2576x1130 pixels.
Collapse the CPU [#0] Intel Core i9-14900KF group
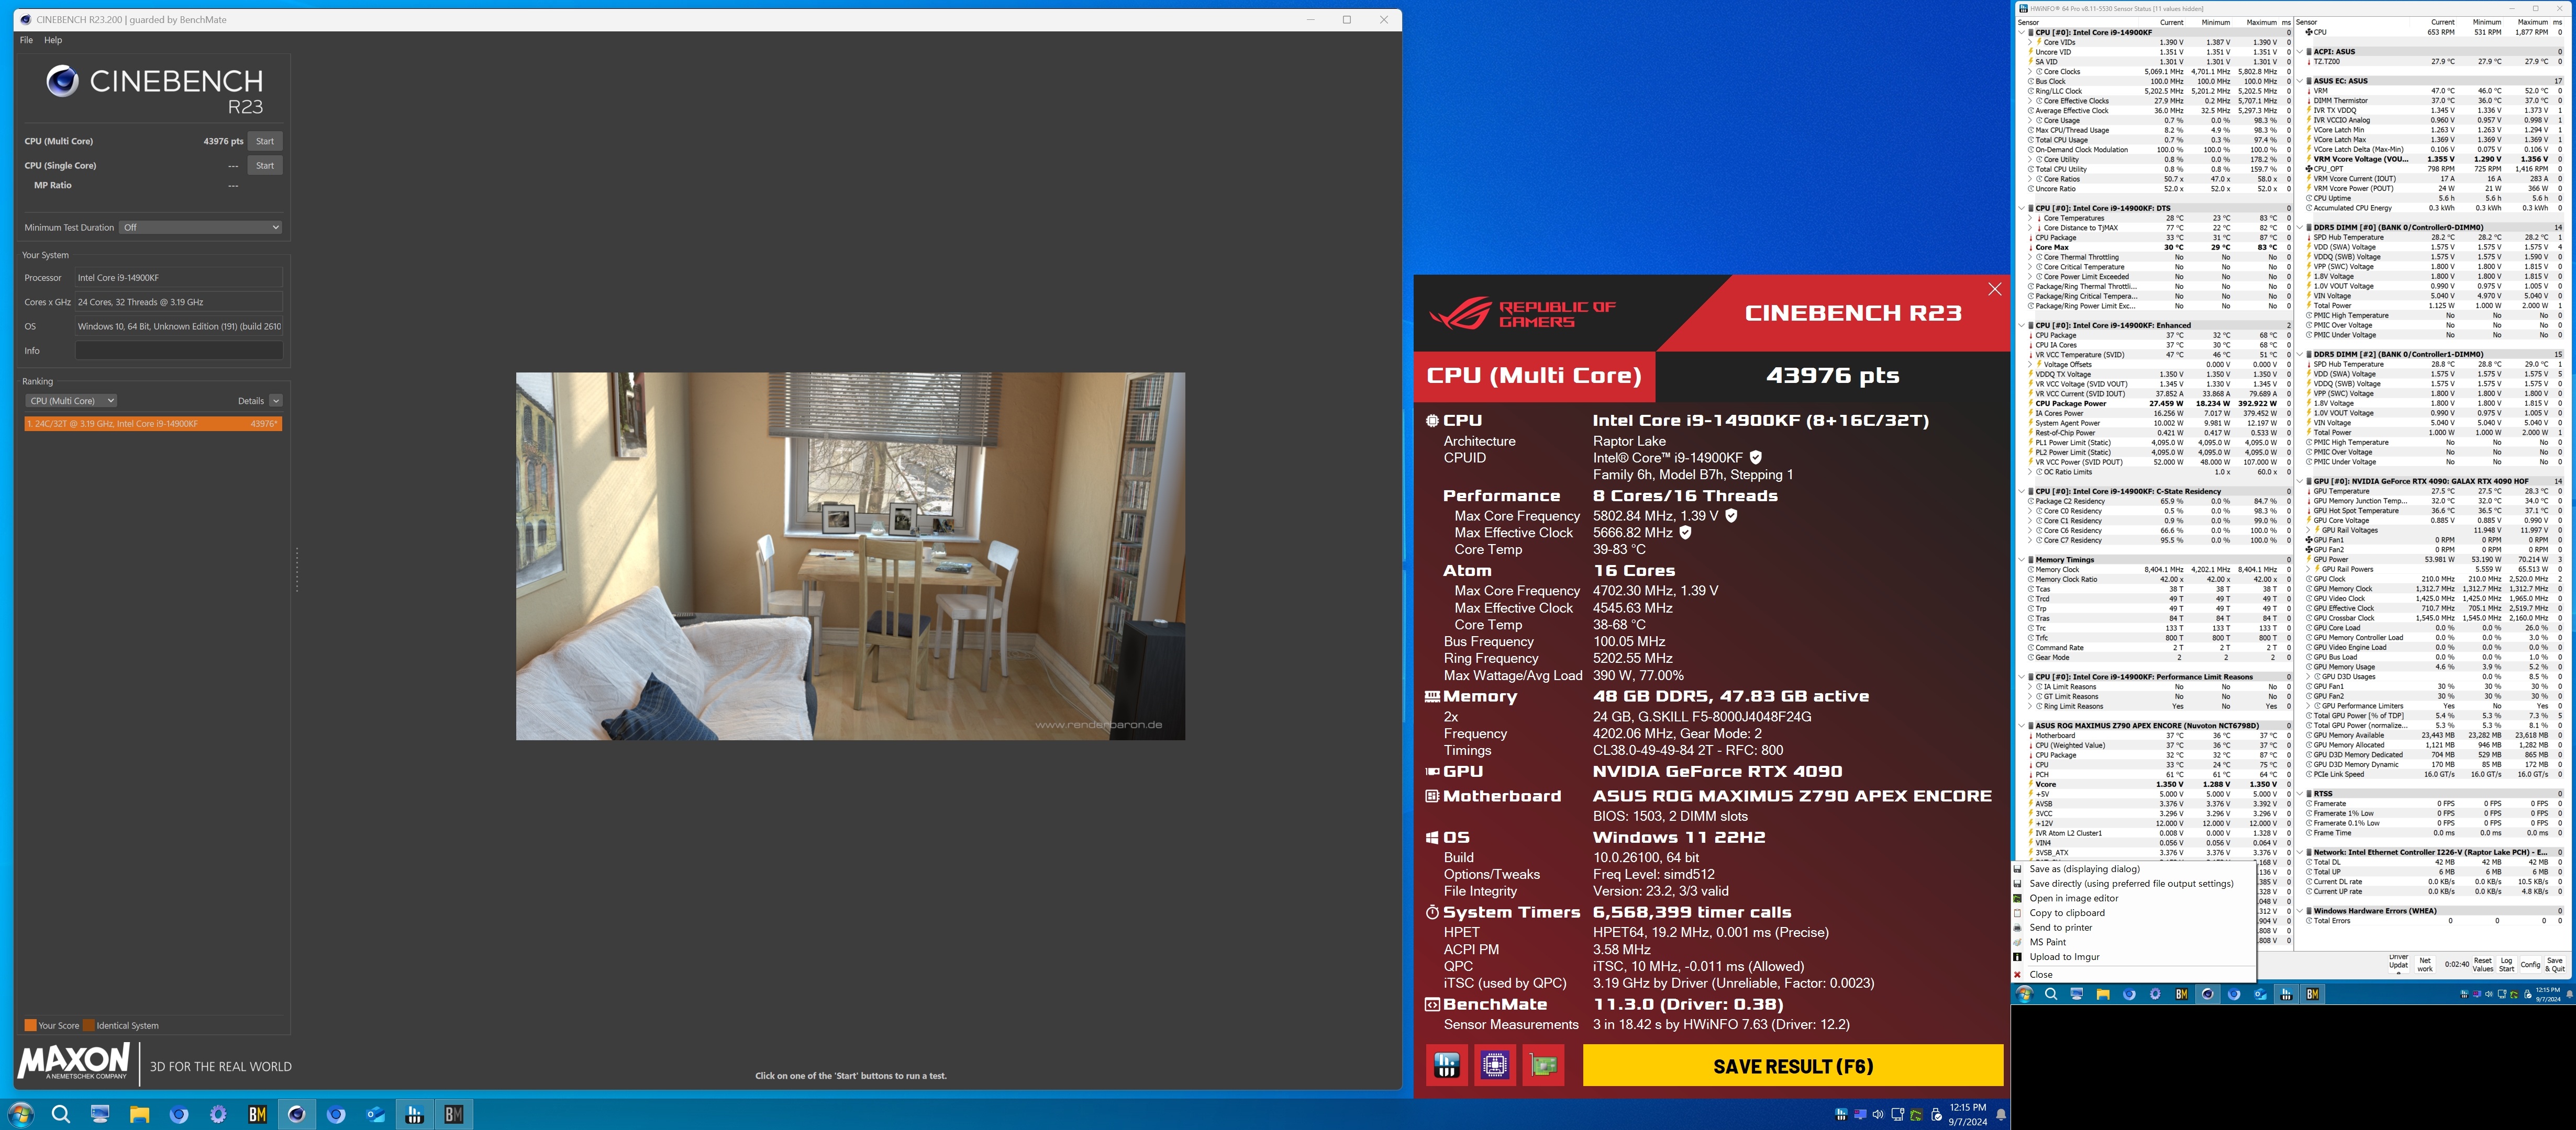(x=2021, y=32)
